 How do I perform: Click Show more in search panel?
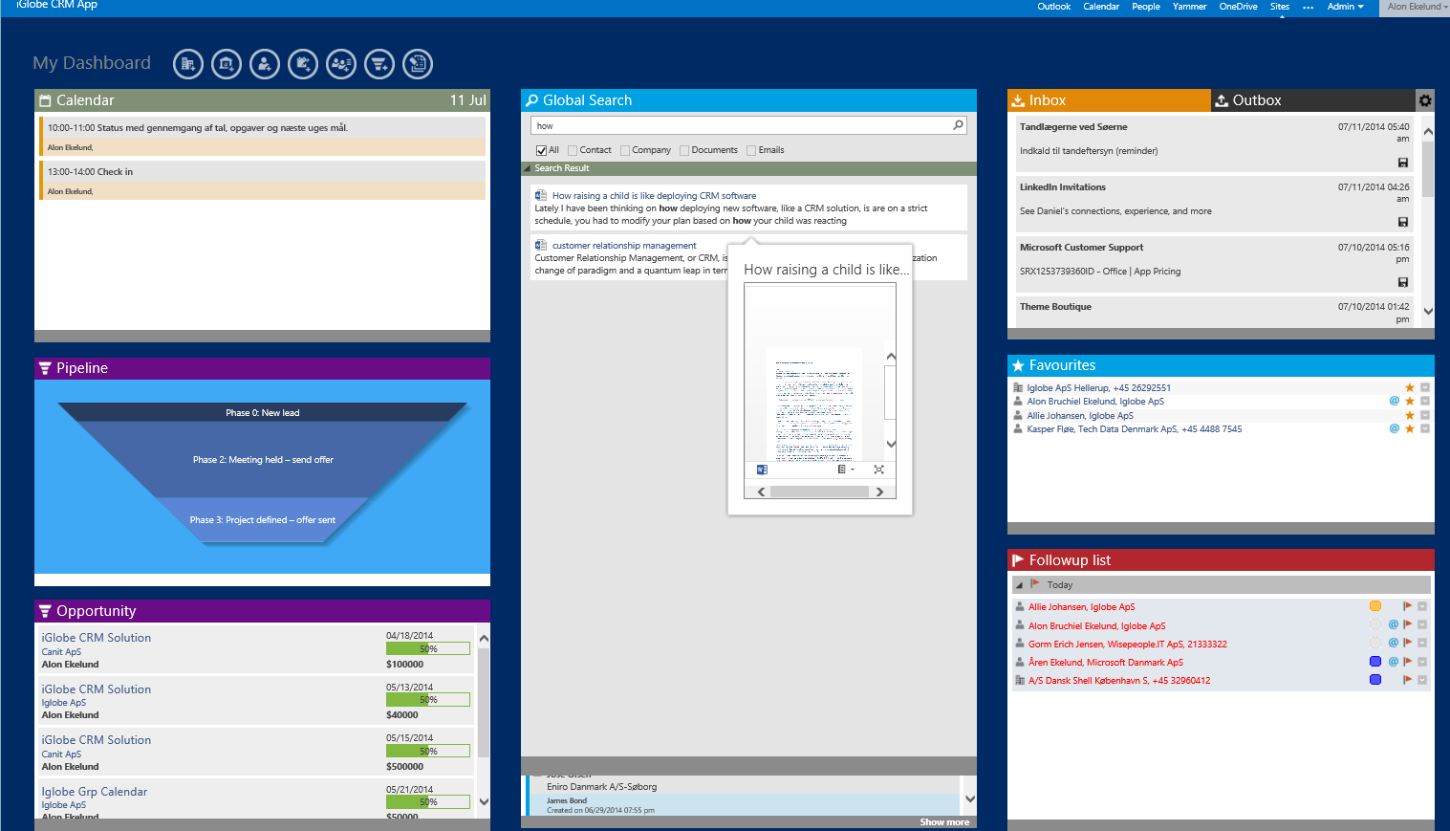[x=944, y=822]
